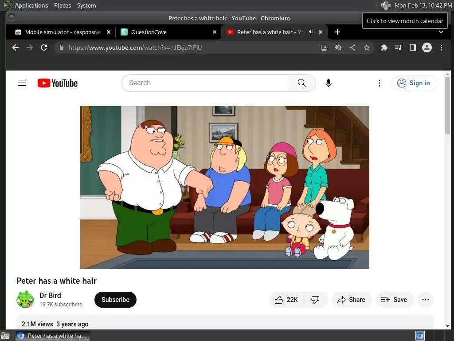Screen dimensions: 454x341
Task: View site info via the lock icon
Action: 61,48
